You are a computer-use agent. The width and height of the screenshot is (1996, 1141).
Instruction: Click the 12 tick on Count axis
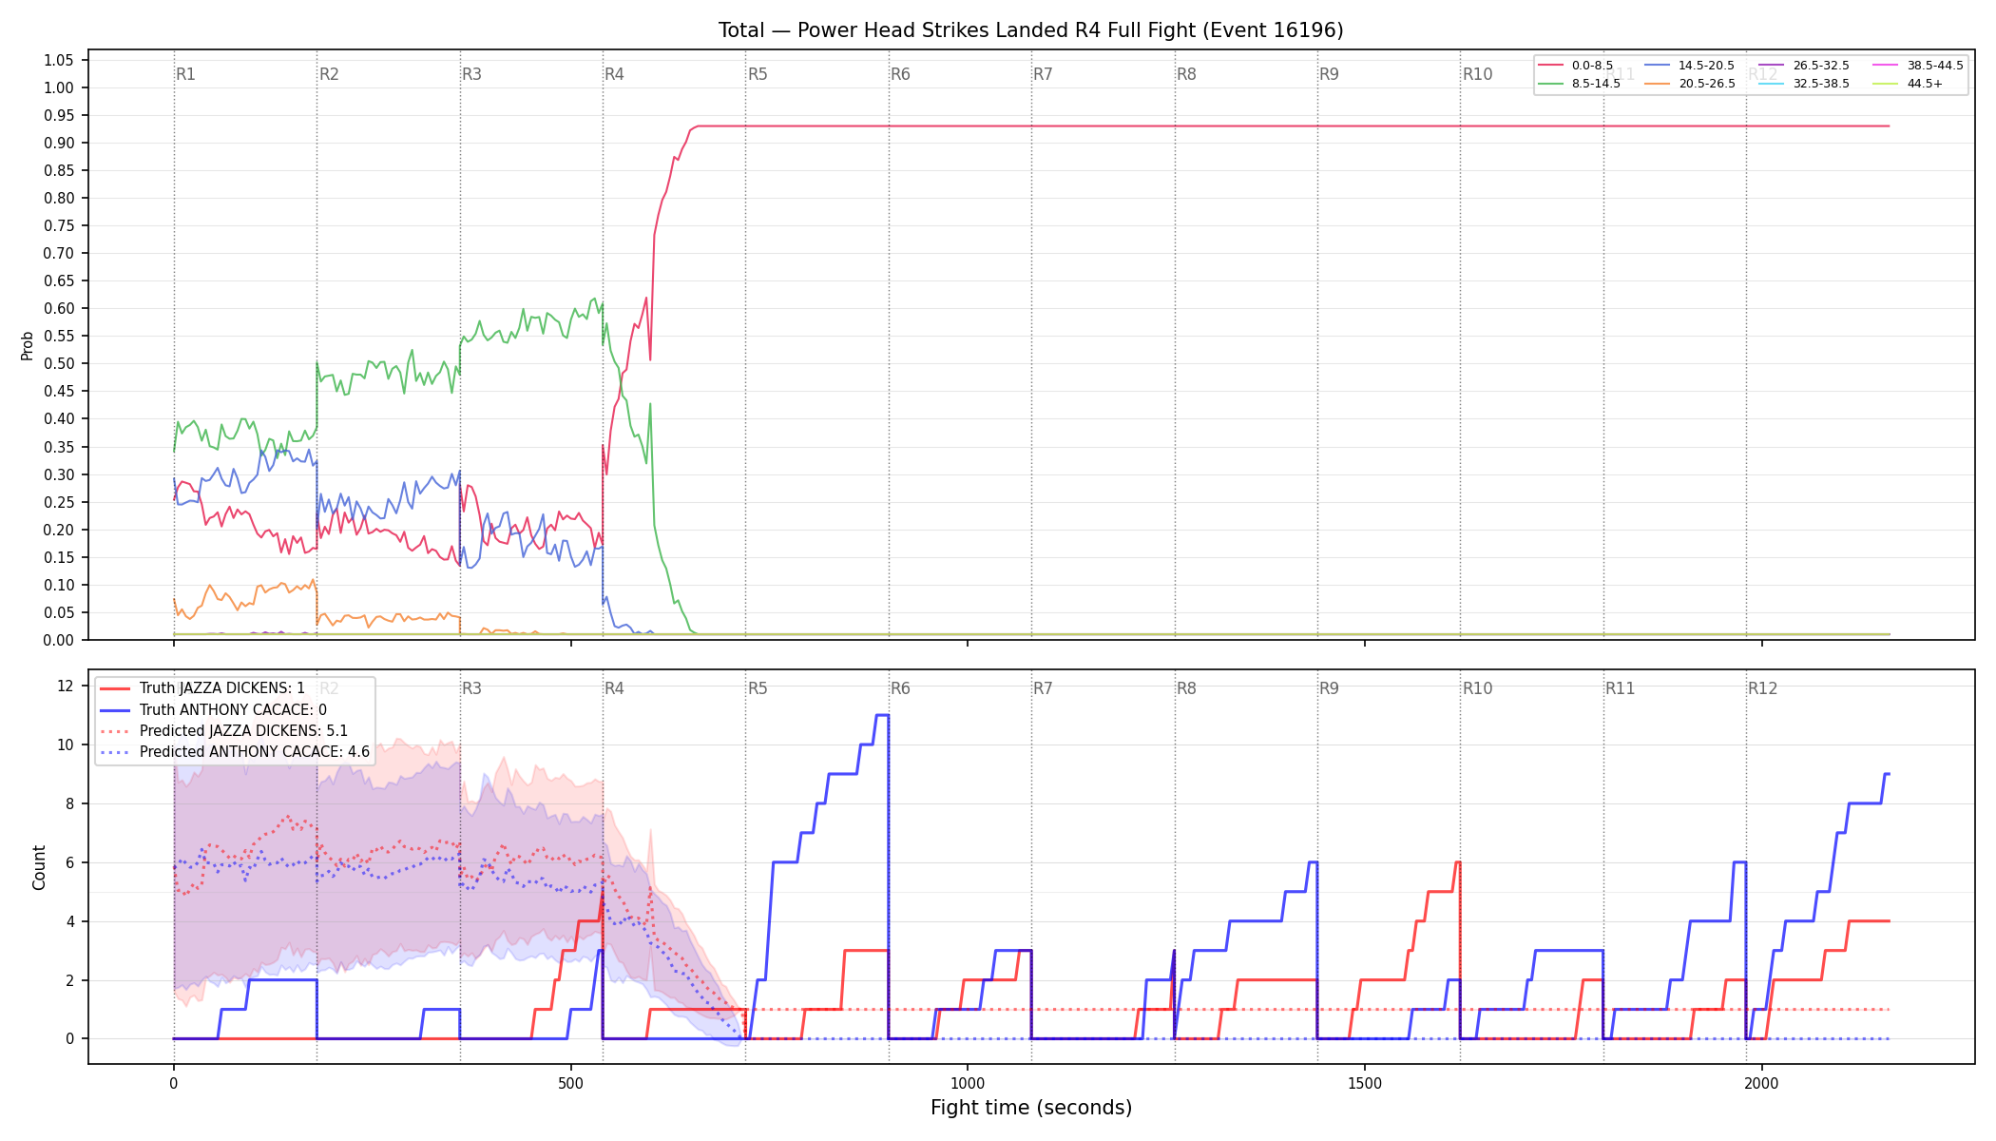tap(66, 686)
